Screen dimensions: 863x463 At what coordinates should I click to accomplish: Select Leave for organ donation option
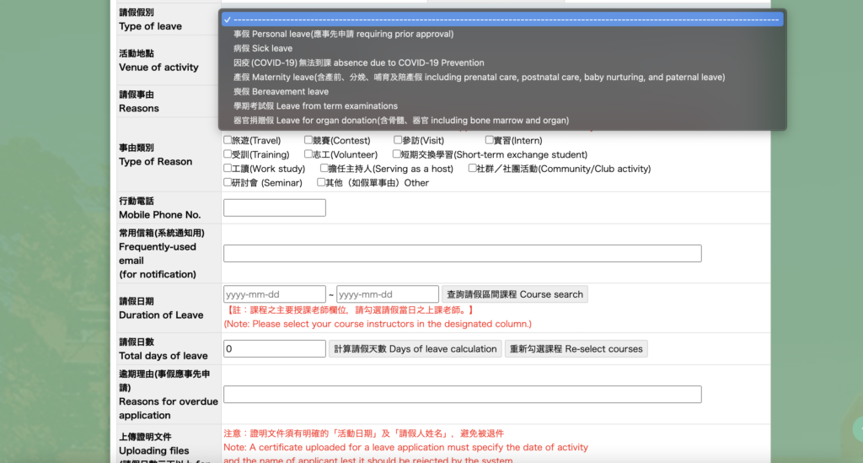coord(400,120)
